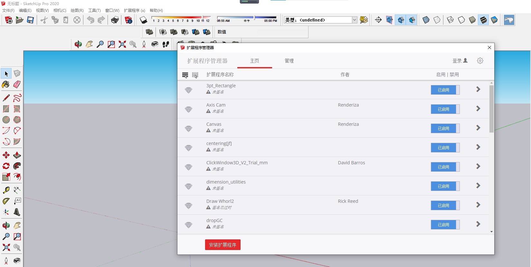Choose the Move tool
531x267 pixels.
coord(6,155)
